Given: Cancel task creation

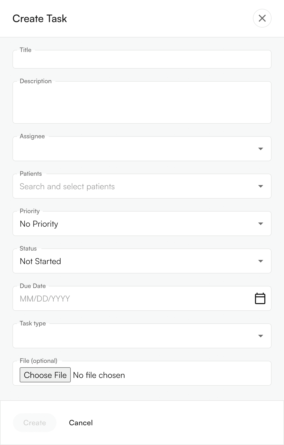Looking at the screenshot, I should (x=81, y=423).
